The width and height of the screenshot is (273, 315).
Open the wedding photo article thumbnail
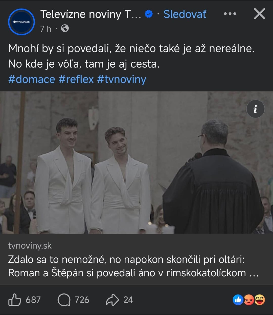(x=136, y=163)
